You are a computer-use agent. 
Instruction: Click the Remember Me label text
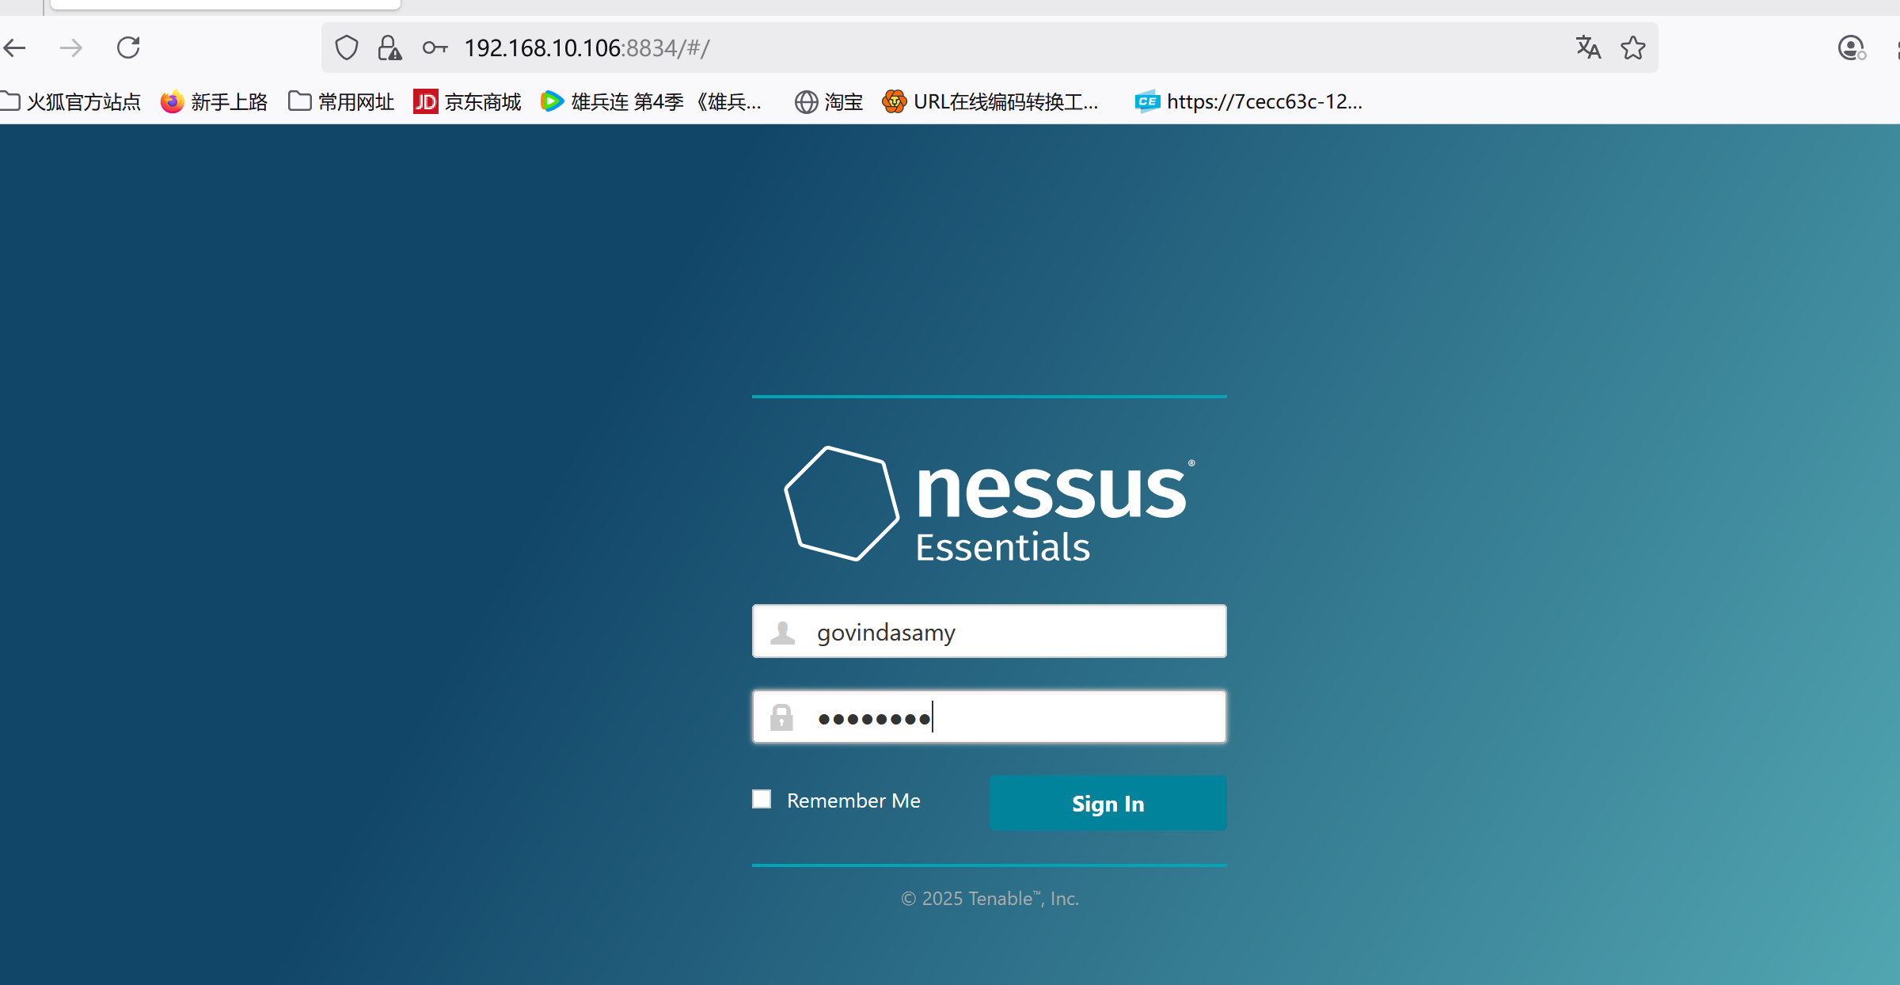(x=853, y=801)
